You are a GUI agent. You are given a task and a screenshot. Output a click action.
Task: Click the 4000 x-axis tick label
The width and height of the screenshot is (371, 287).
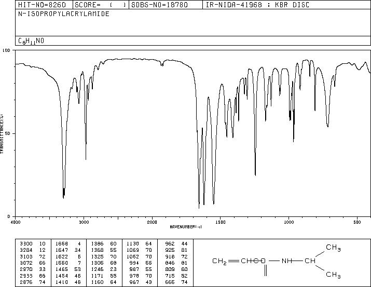coord(16,222)
